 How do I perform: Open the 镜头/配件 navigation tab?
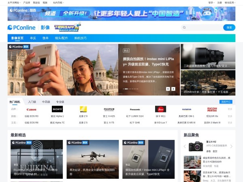pyautogui.click(x=61, y=38)
